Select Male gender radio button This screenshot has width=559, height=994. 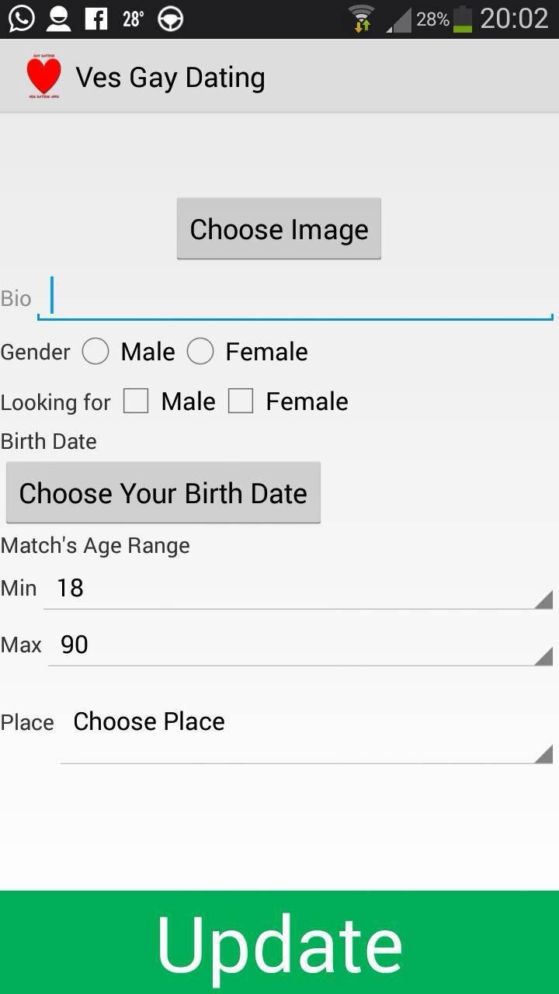[95, 352]
